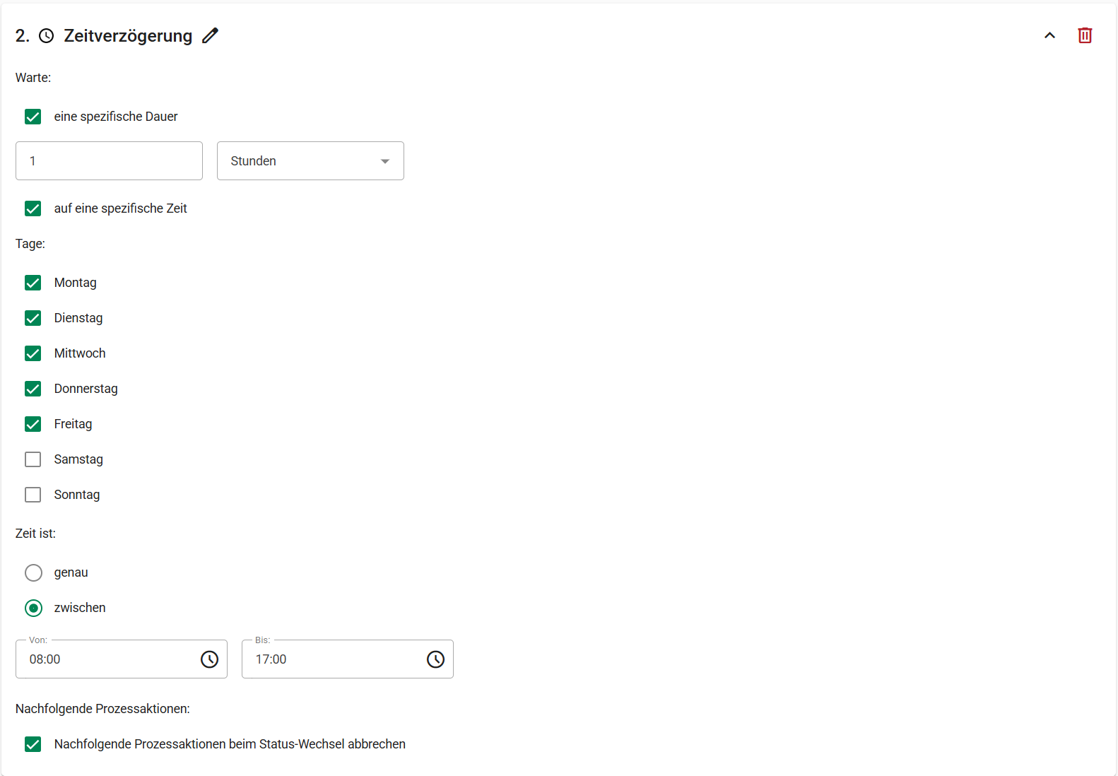The image size is (1118, 776).
Task: Uncheck the Freitag checkbox
Action: tap(33, 424)
